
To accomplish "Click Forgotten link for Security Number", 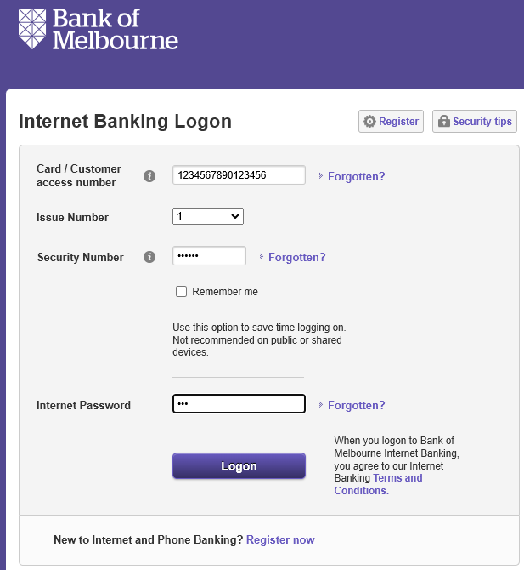I will pyautogui.click(x=297, y=258).
